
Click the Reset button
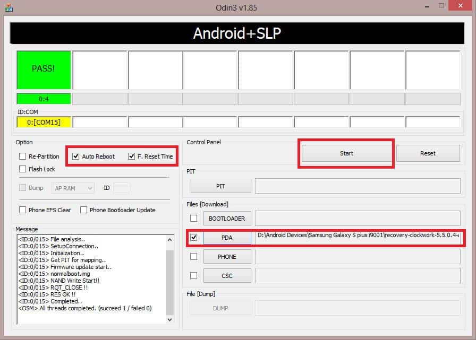pyautogui.click(x=428, y=153)
